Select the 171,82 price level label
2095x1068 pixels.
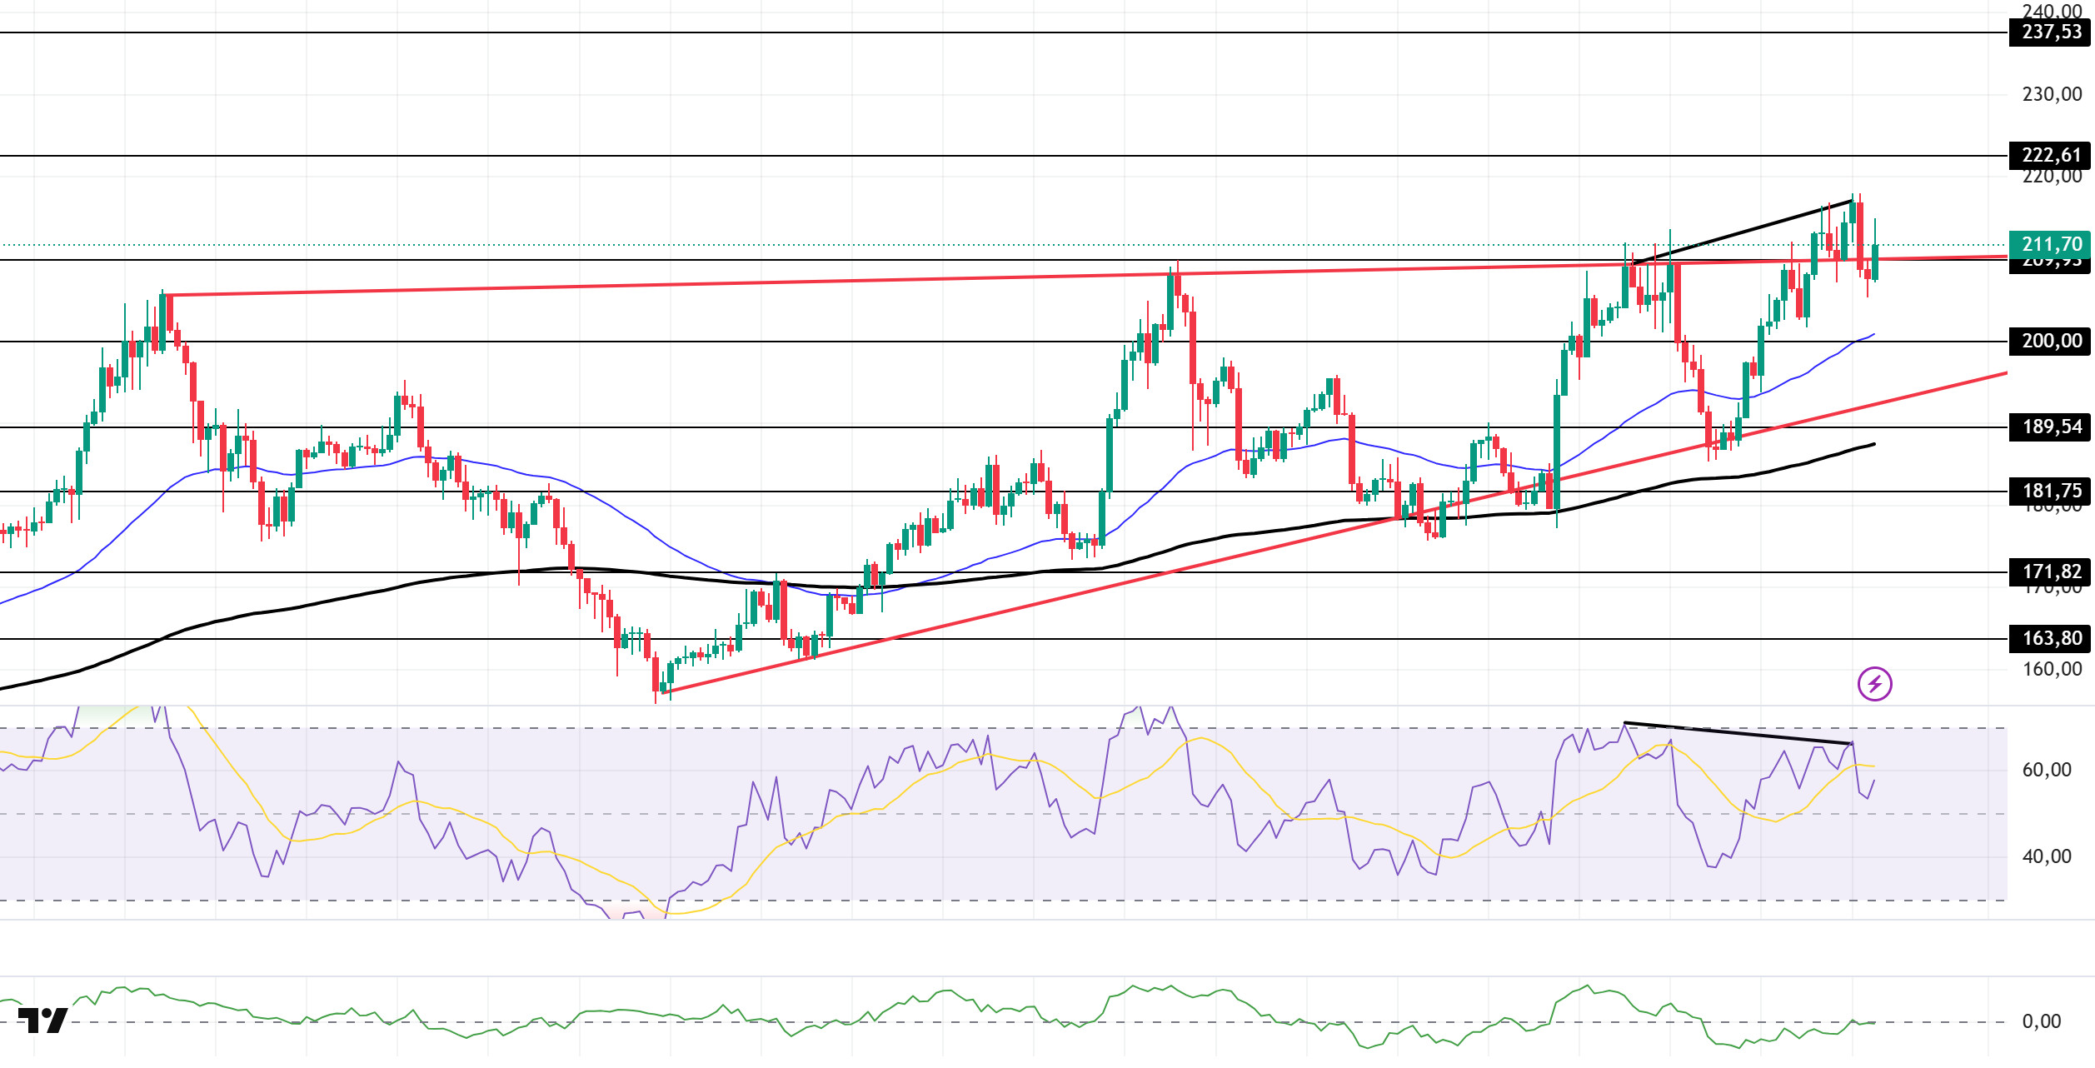click(2050, 572)
